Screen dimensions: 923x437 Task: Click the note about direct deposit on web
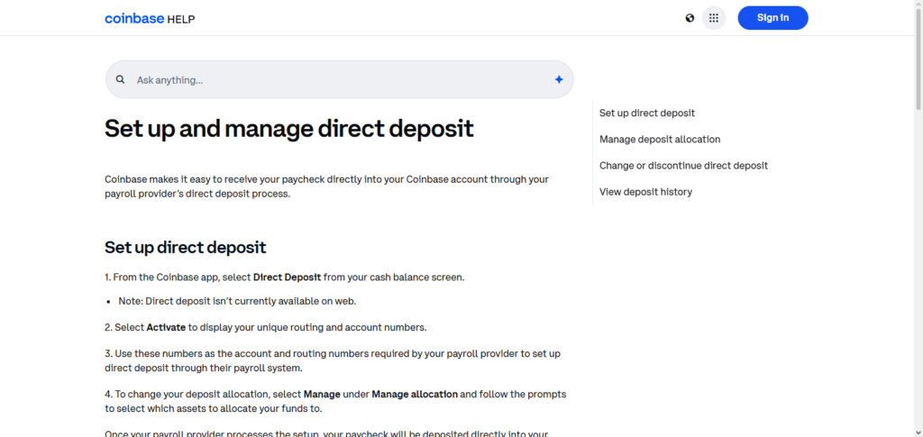coord(237,301)
